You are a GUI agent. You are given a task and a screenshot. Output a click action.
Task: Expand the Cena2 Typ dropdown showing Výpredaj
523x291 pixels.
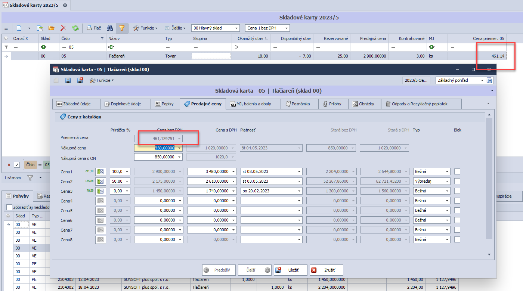[x=447, y=181]
